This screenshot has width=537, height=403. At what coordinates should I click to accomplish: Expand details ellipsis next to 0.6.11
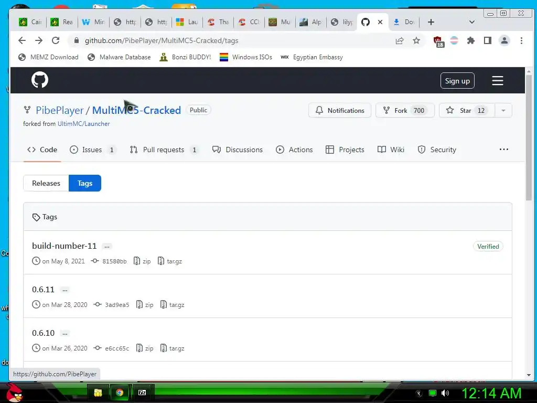(x=65, y=290)
